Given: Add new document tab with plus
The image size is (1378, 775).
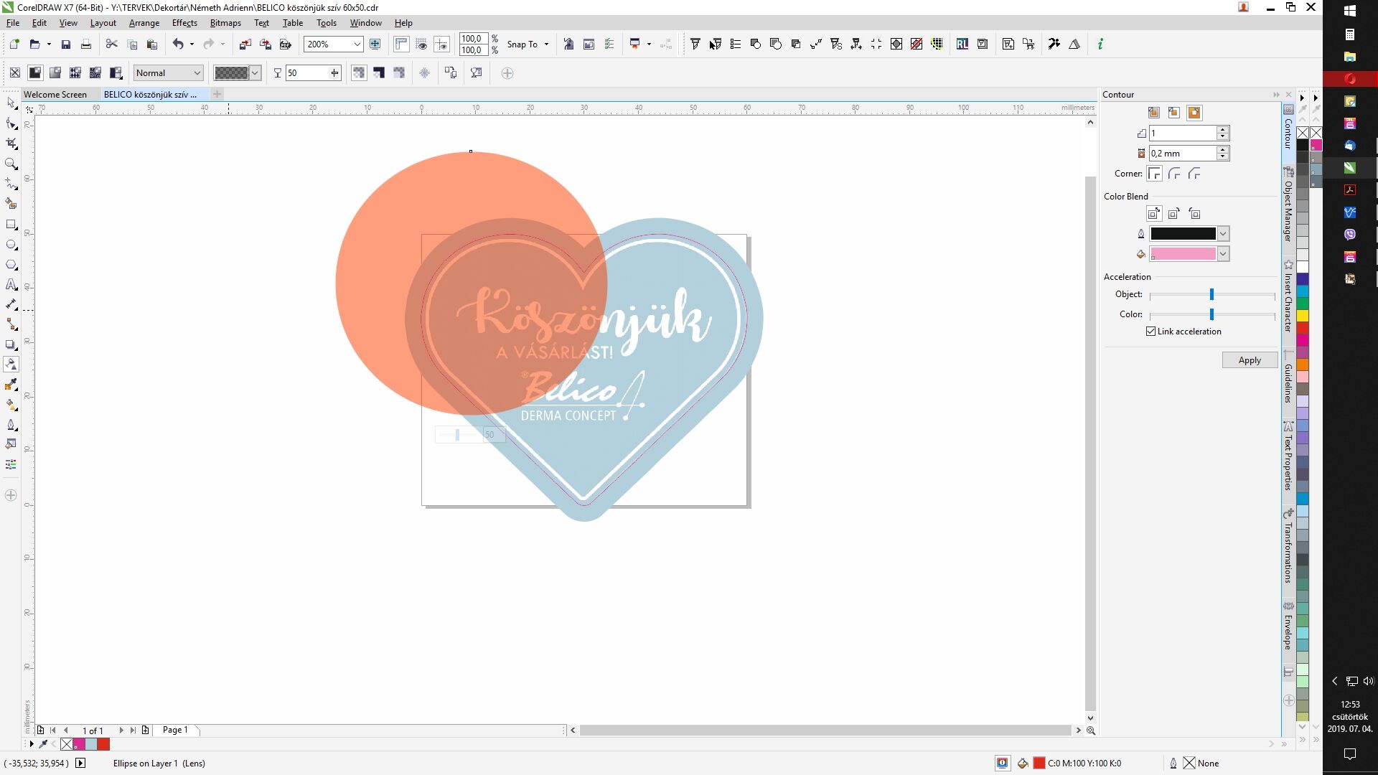Looking at the screenshot, I should (x=217, y=94).
